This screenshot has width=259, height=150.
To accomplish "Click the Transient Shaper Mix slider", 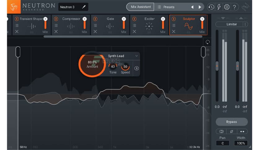I will pyautogui.click(x=46, y=23).
